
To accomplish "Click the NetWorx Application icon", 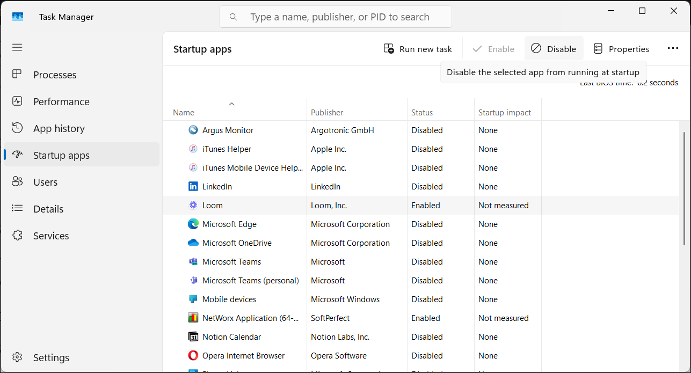I will click(193, 318).
